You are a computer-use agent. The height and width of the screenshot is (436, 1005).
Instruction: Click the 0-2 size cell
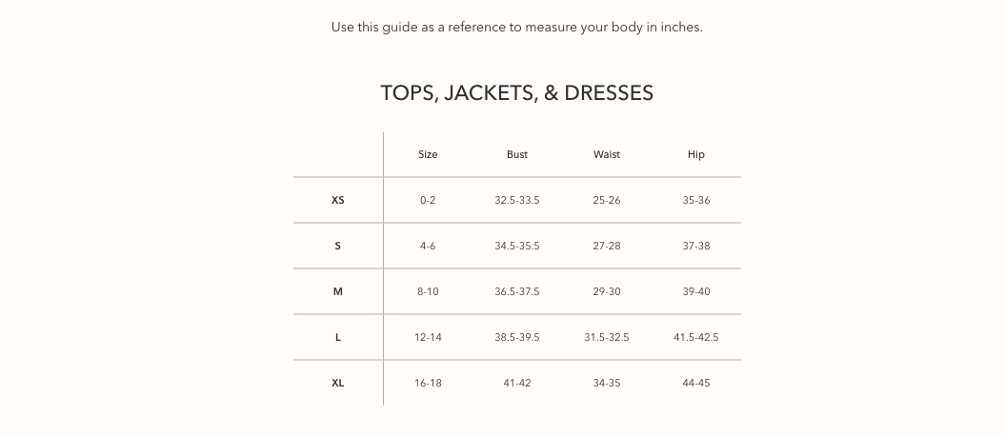tap(428, 200)
